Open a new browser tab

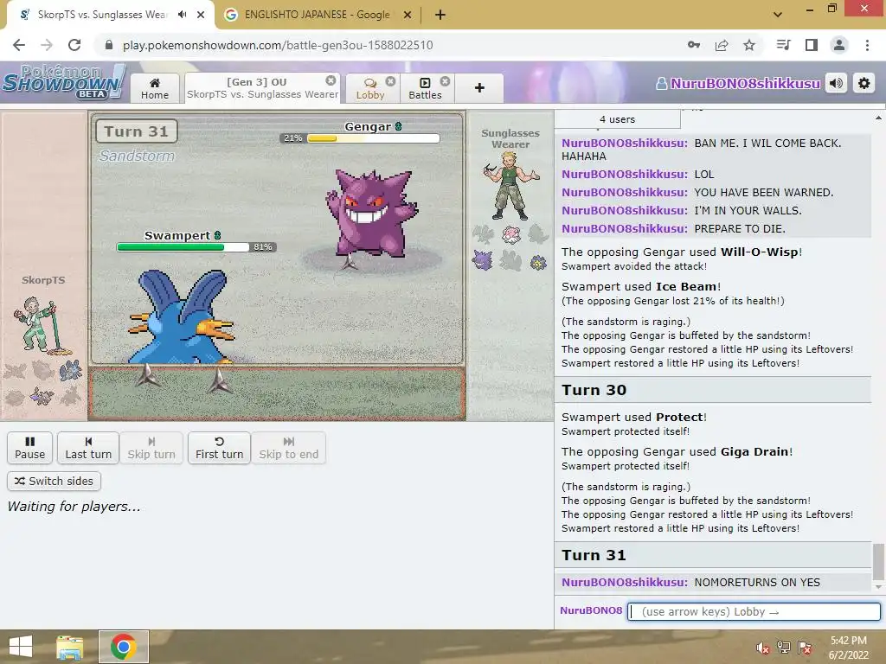click(440, 16)
